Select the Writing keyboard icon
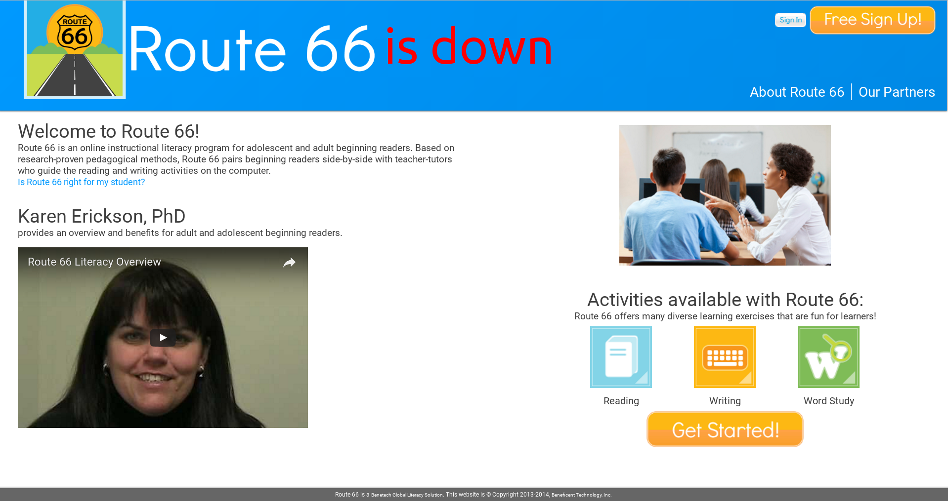 point(725,357)
